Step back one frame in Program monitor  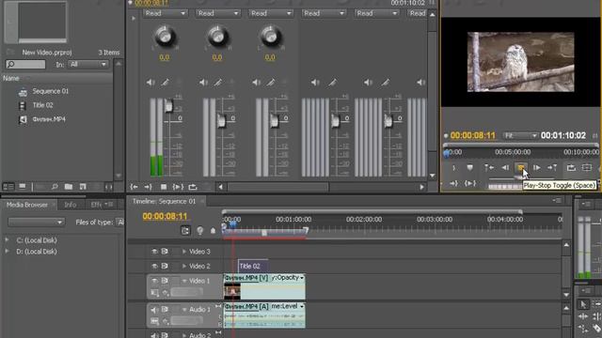point(505,167)
